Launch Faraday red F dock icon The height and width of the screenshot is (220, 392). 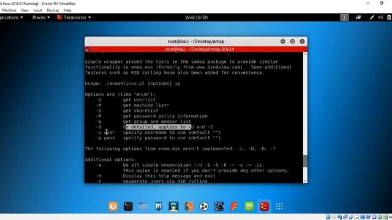[x=234, y=207]
